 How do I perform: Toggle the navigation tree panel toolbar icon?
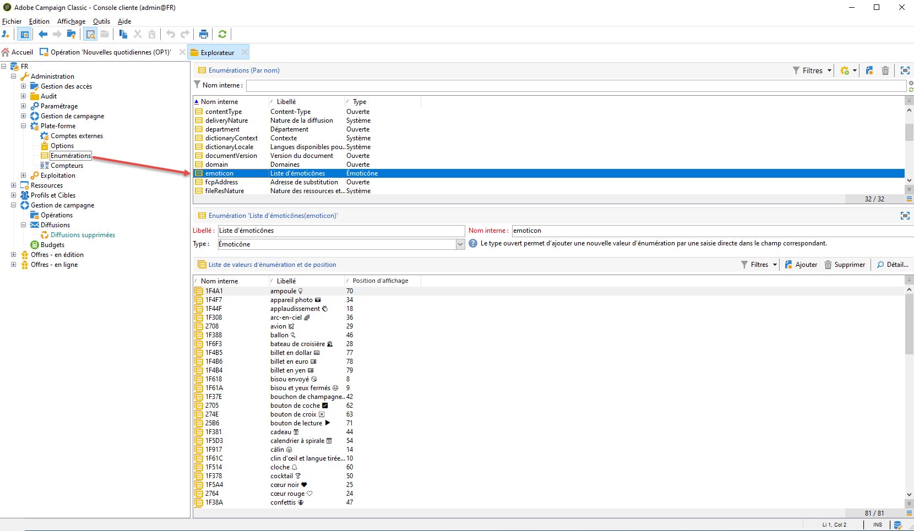point(25,34)
